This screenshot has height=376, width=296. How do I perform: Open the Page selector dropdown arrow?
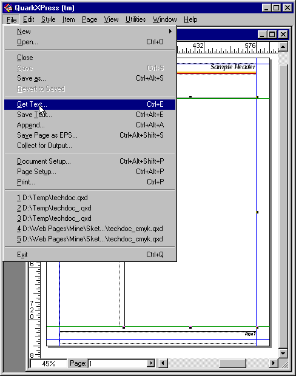[150, 363]
